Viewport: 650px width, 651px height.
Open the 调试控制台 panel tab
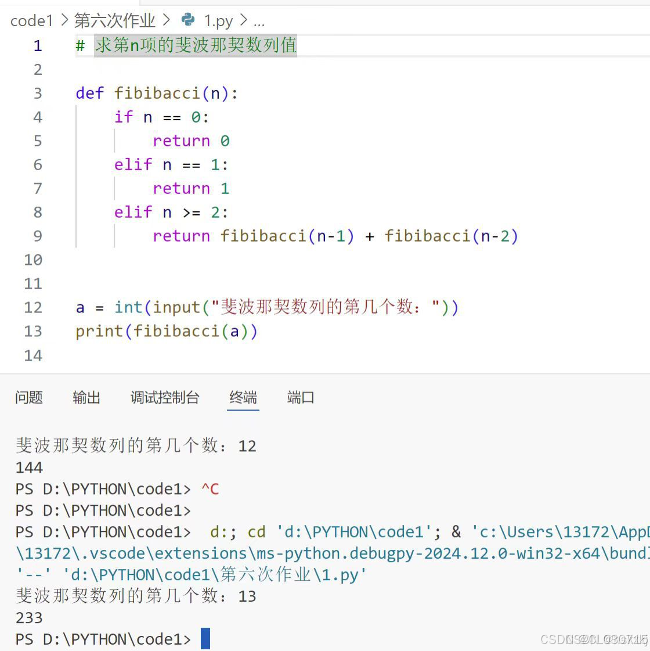click(x=165, y=397)
